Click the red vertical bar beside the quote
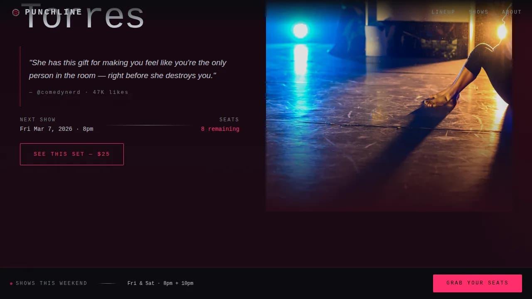The height and width of the screenshot is (299, 532). click(x=20, y=76)
